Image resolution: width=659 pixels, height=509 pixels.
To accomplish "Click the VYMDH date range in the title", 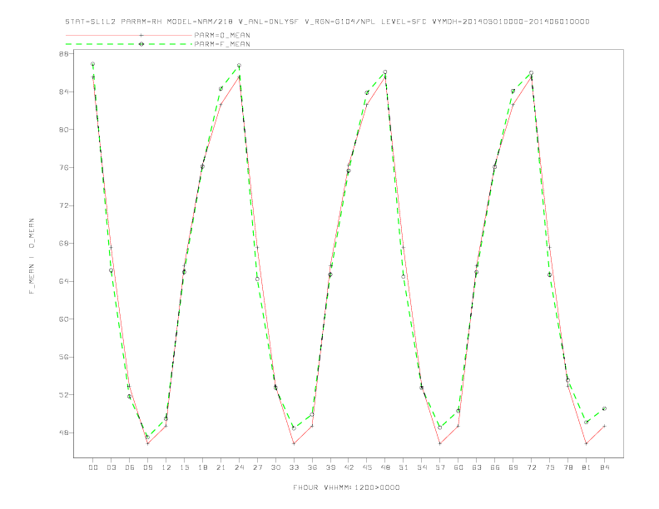I will point(511,22).
